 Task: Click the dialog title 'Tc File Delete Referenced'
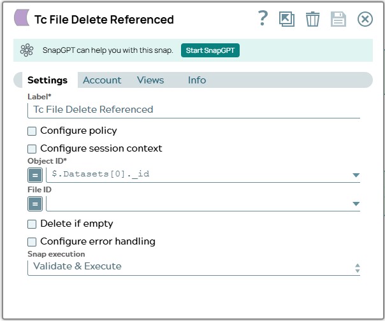104,20
